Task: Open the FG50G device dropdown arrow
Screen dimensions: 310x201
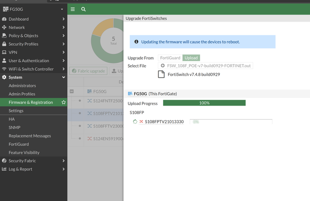Action: (x=62, y=9)
